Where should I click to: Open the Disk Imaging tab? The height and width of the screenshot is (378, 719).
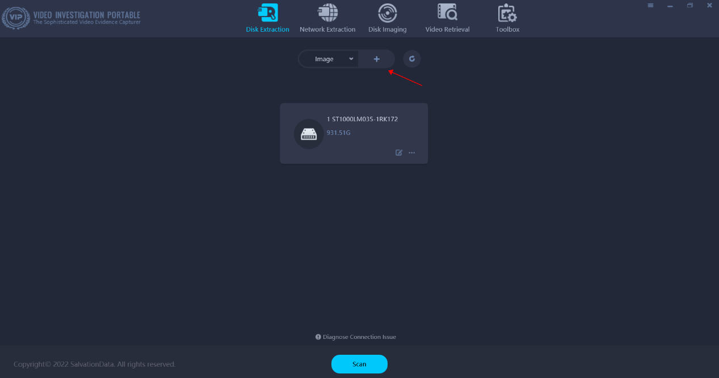click(387, 18)
